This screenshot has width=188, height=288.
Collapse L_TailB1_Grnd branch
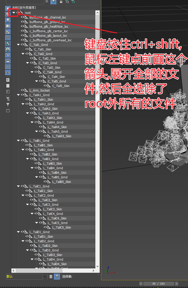click(x=18, y=141)
